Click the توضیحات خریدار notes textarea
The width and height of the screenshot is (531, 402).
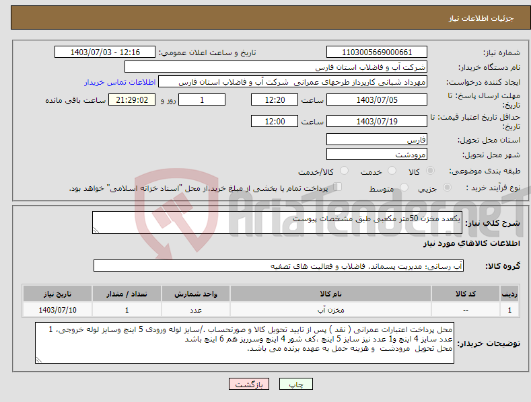tap(244, 343)
